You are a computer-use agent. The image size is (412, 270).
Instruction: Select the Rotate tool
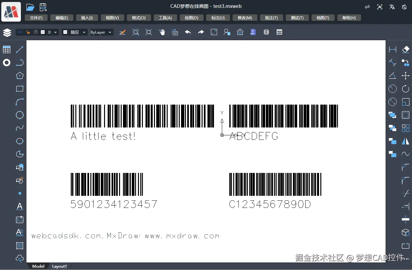pos(405,89)
